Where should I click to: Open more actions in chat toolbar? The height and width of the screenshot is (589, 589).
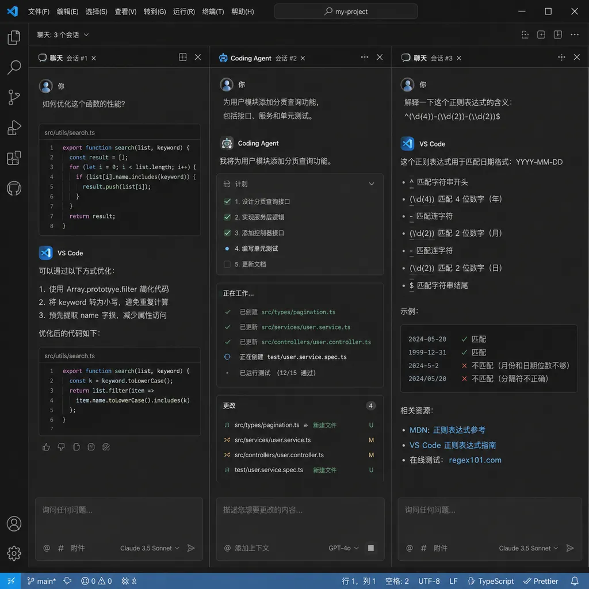pyautogui.click(x=575, y=35)
